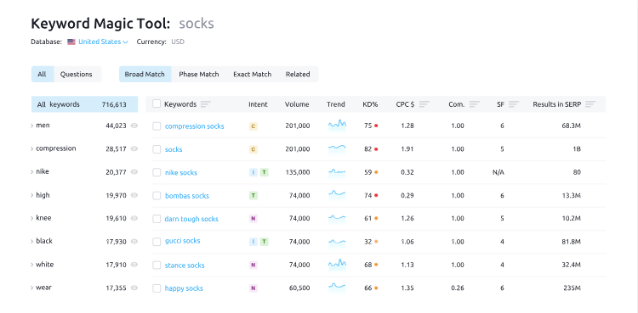The width and height of the screenshot is (638, 313).
Task: Click the red KD dot for compression socks
Action: coord(376,126)
